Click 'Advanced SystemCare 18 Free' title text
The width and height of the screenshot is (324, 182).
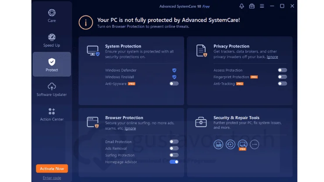tap(184, 7)
